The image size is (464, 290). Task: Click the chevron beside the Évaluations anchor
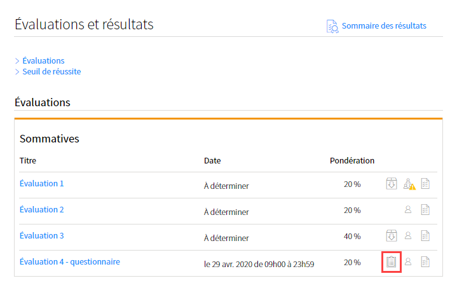coord(17,61)
